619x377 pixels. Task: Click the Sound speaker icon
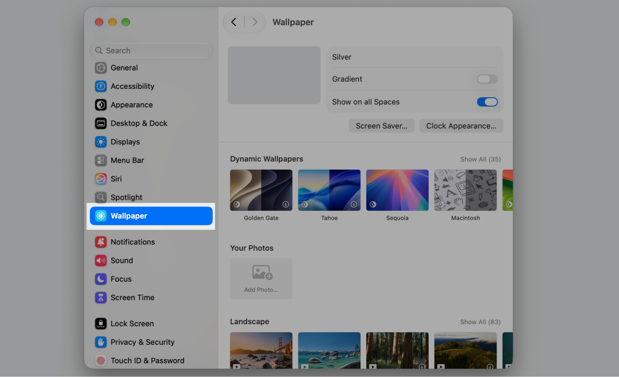pyautogui.click(x=101, y=261)
